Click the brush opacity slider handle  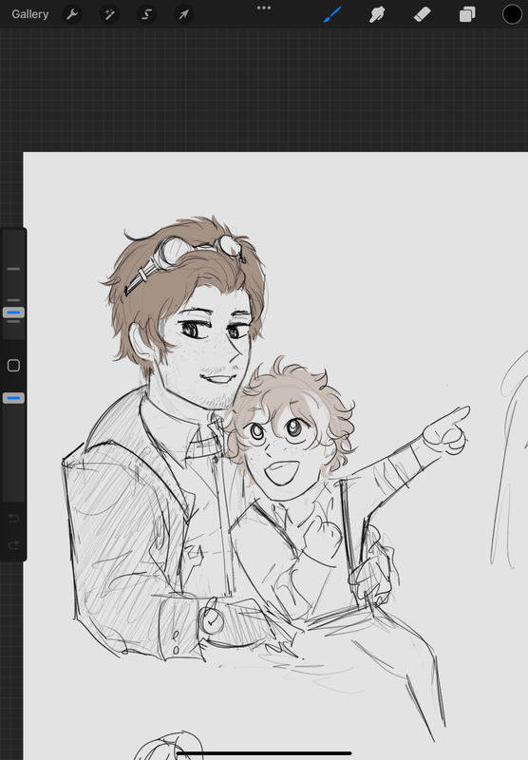(13, 398)
